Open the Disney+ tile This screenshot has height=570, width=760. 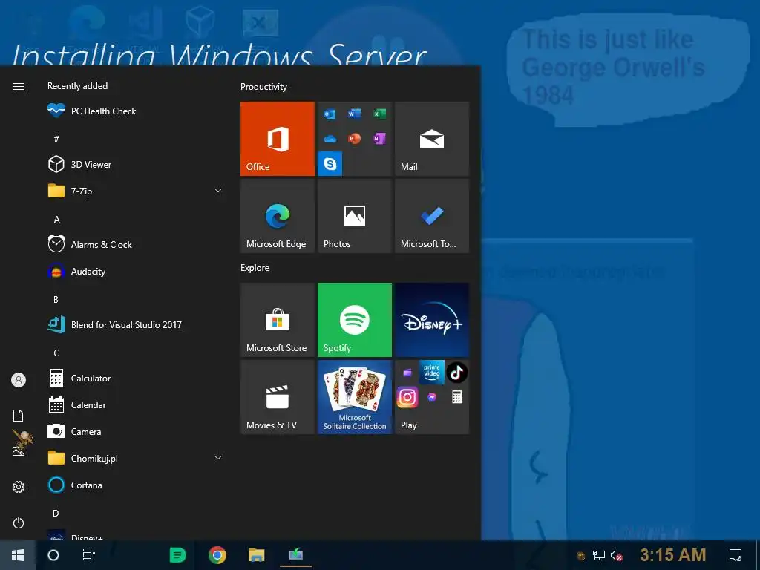432,320
